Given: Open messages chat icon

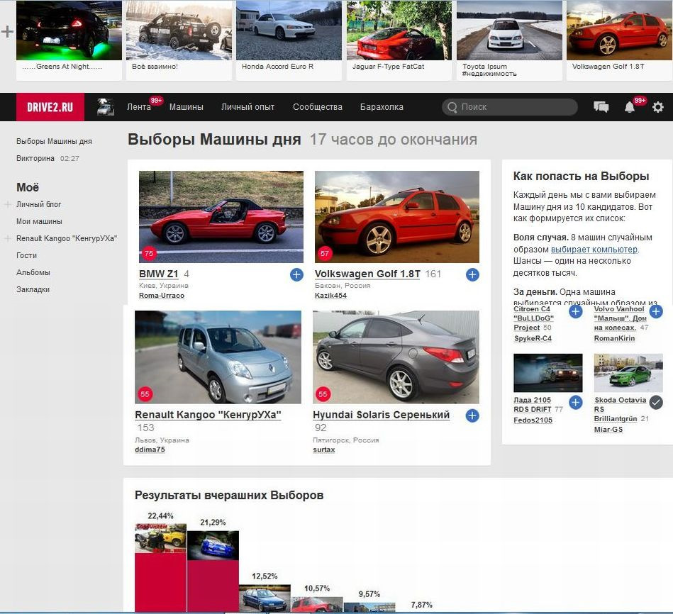Looking at the screenshot, I should (x=601, y=107).
